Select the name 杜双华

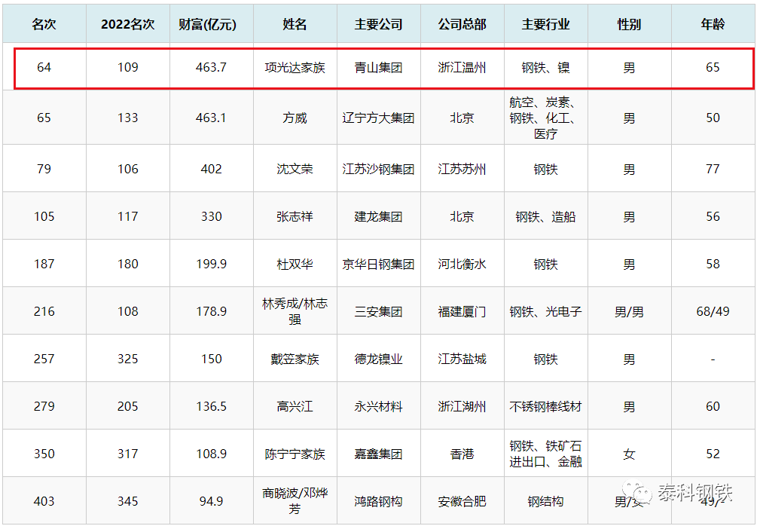pos(295,265)
